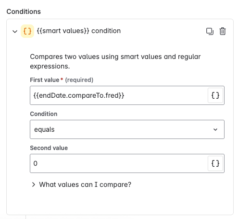Click the '{{smart values}} condition' title
Image resolution: width=238 pixels, height=219 pixels.
[79, 31]
